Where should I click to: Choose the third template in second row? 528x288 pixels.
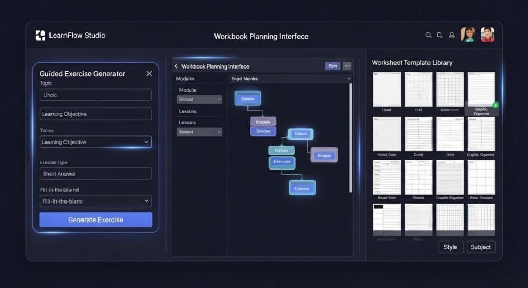tap(450, 134)
